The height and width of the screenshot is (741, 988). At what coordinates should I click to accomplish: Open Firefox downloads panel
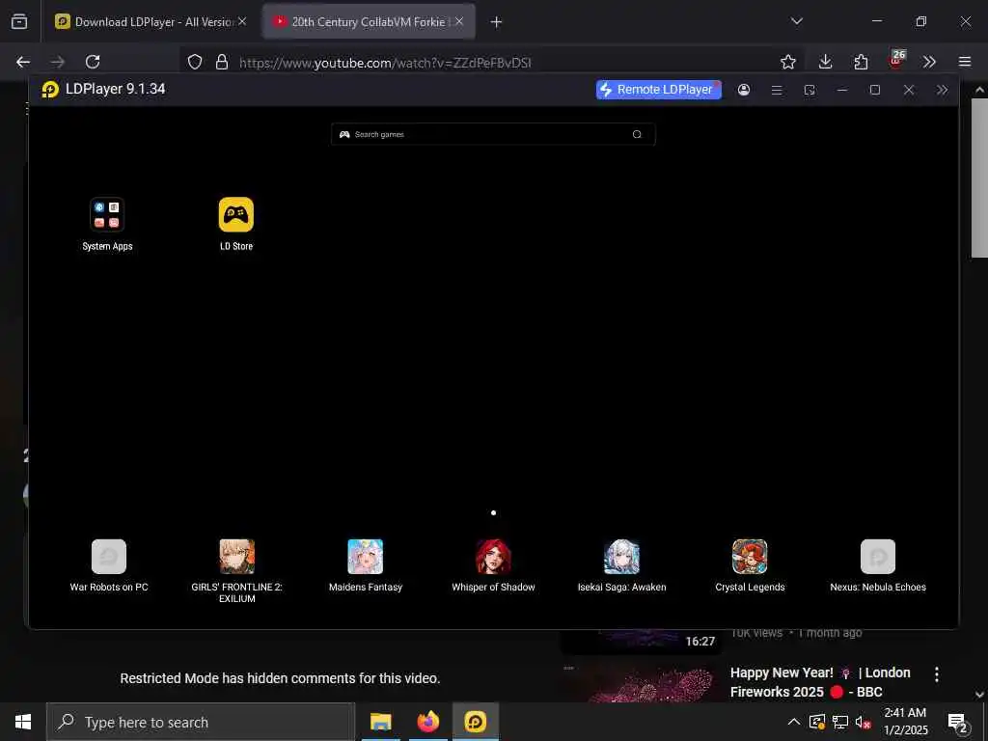pos(826,62)
